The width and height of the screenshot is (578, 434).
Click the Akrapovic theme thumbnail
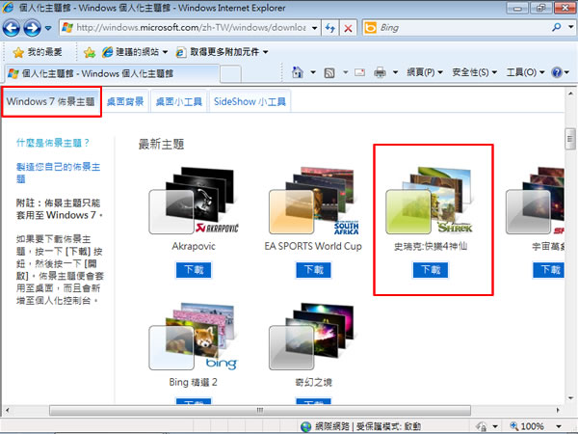point(194,201)
